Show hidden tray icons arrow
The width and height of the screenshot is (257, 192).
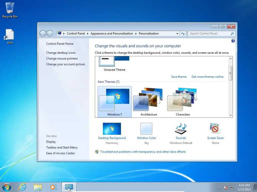(219, 187)
